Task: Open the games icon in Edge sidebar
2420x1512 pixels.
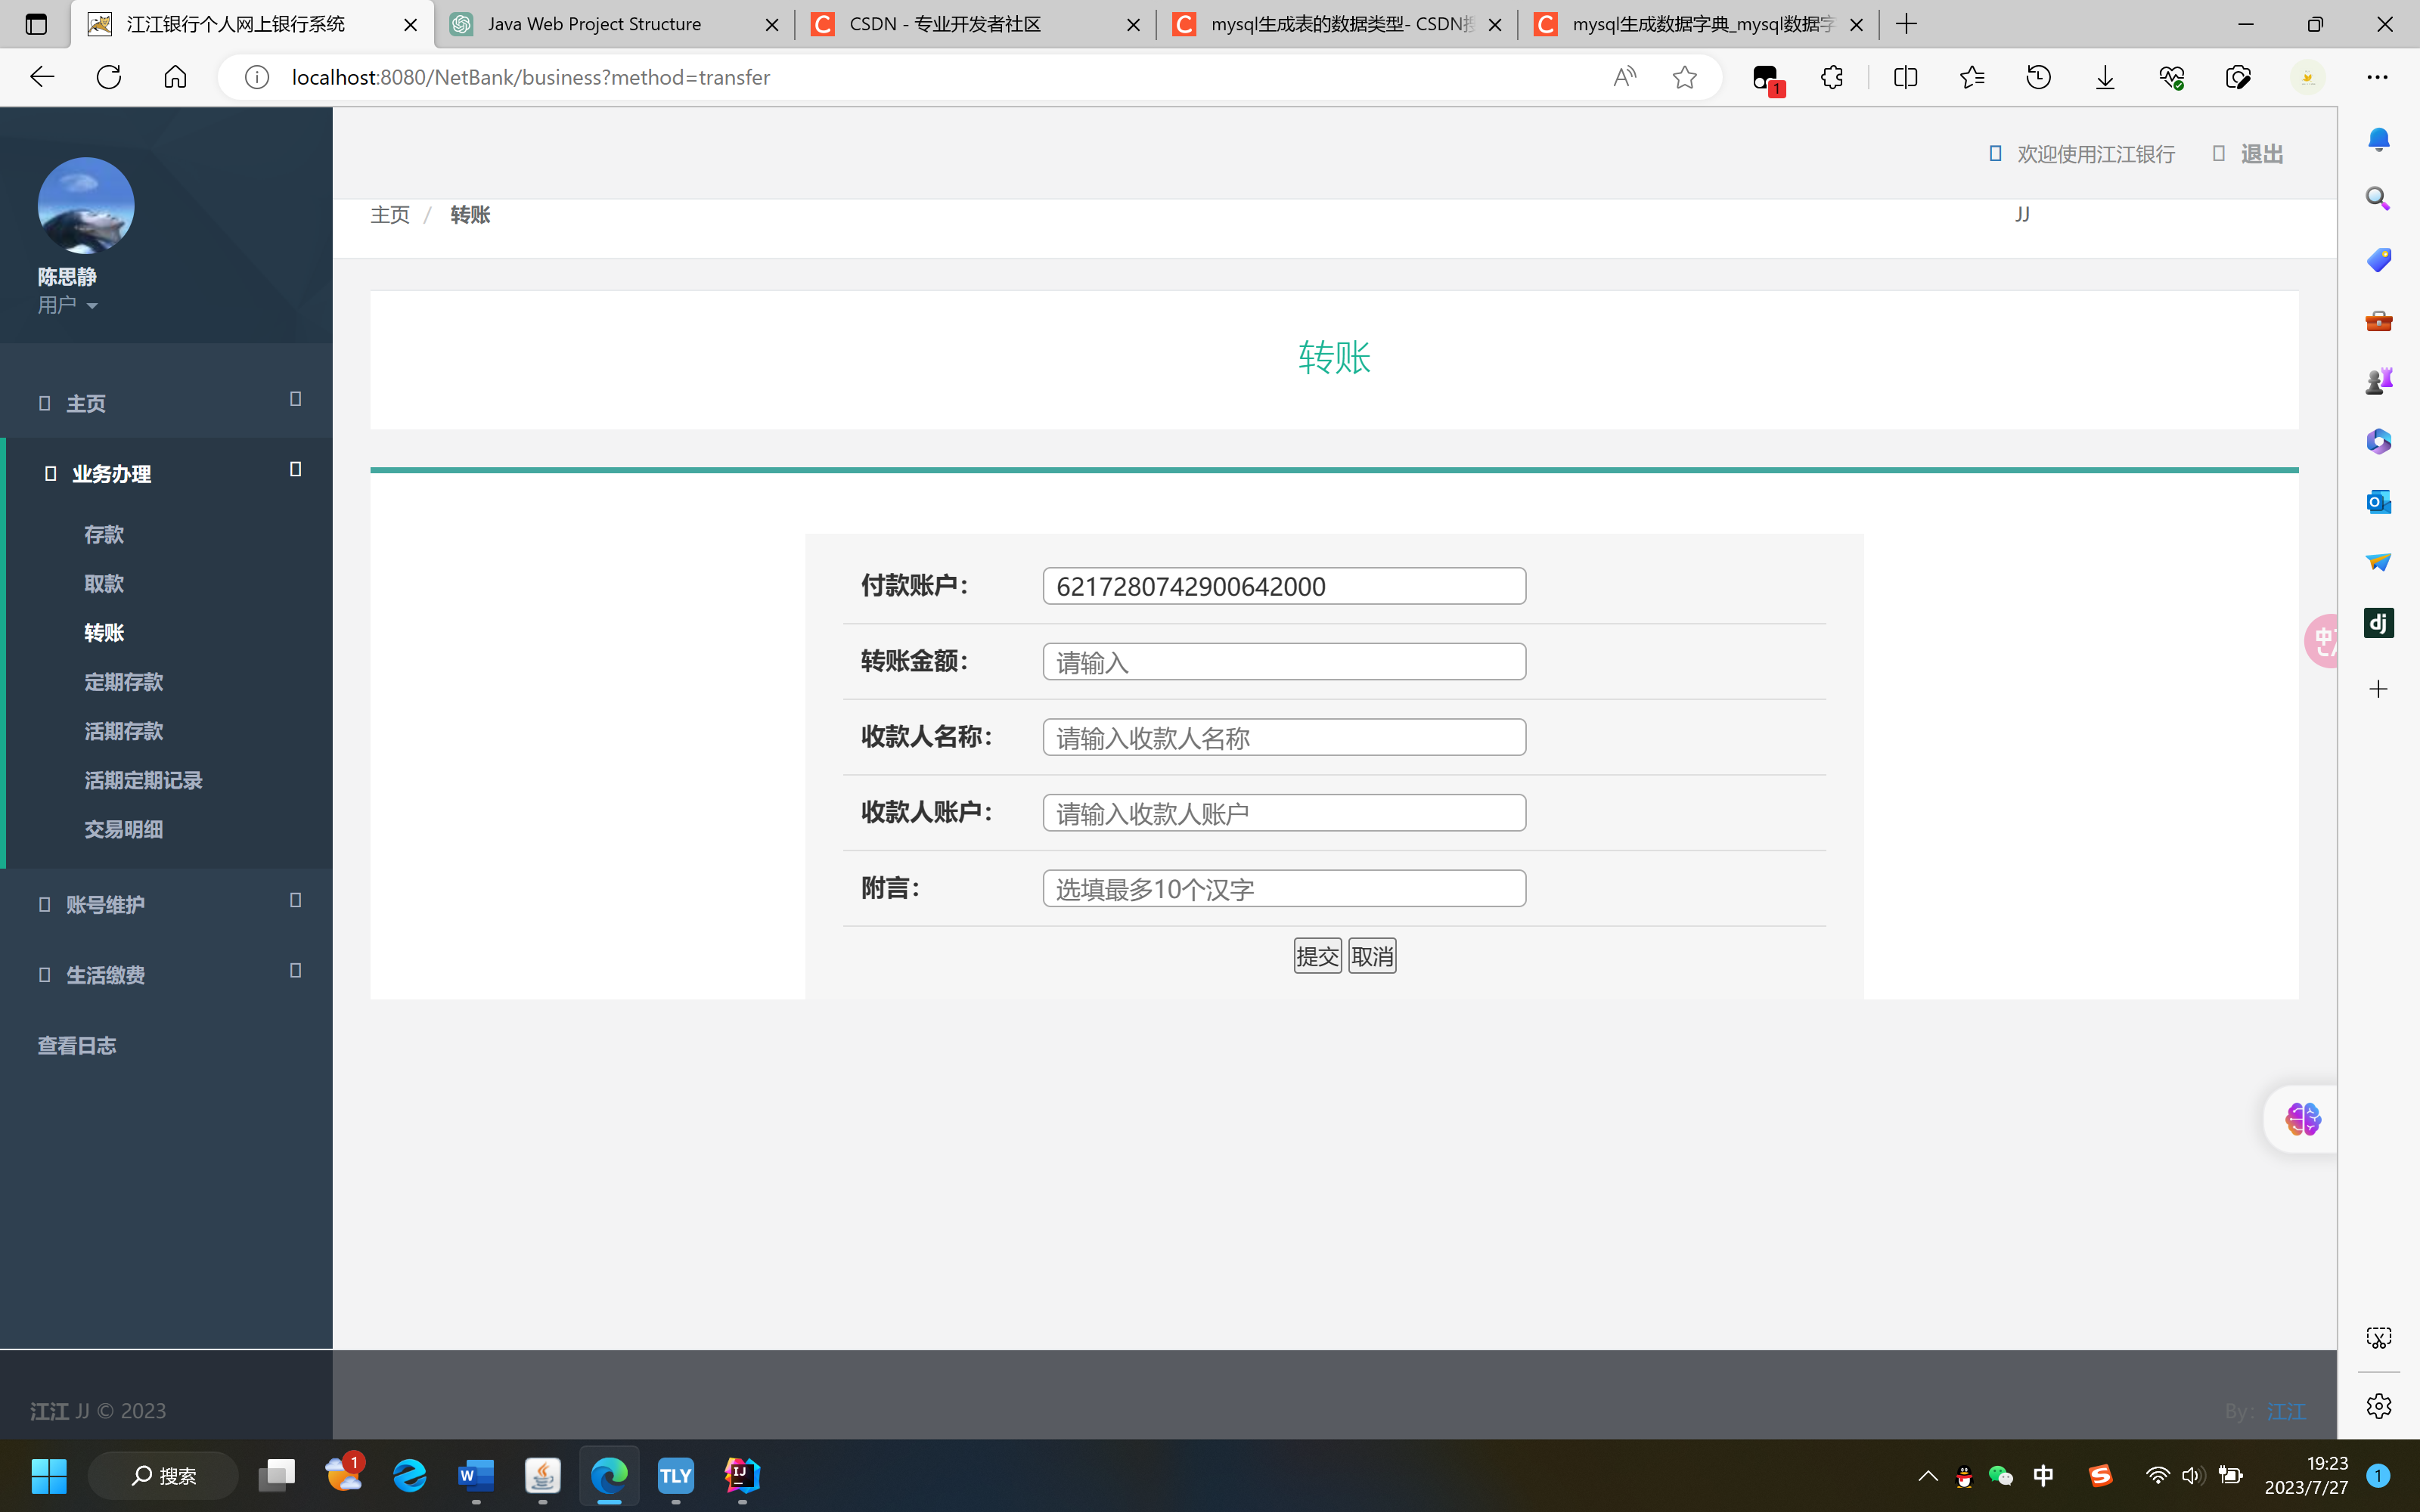Action: pyautogui.click(x=2378, y=380)
